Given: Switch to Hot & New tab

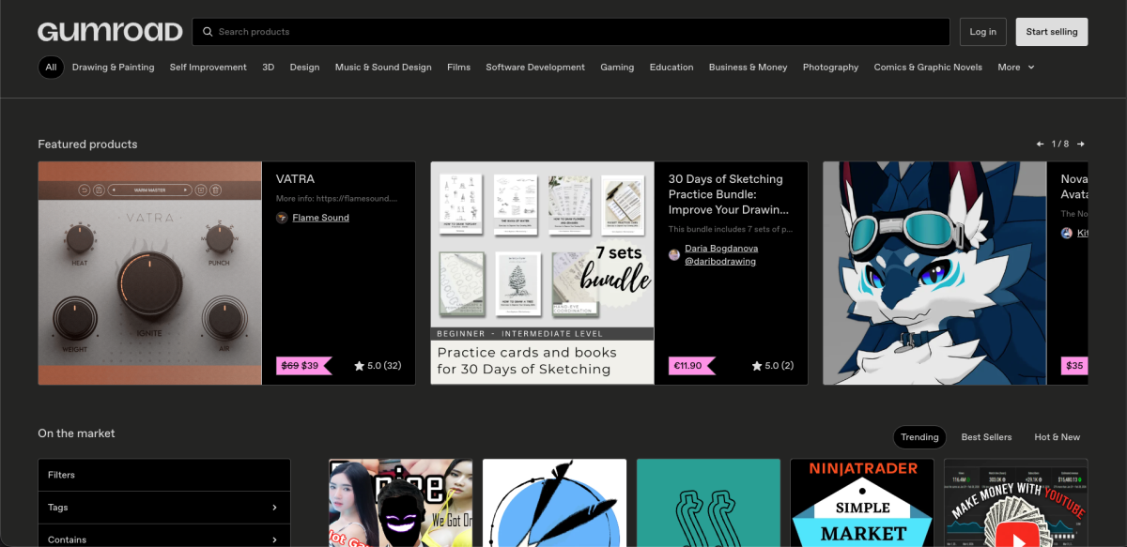Looking at the screenshot, I should 1058,437.
